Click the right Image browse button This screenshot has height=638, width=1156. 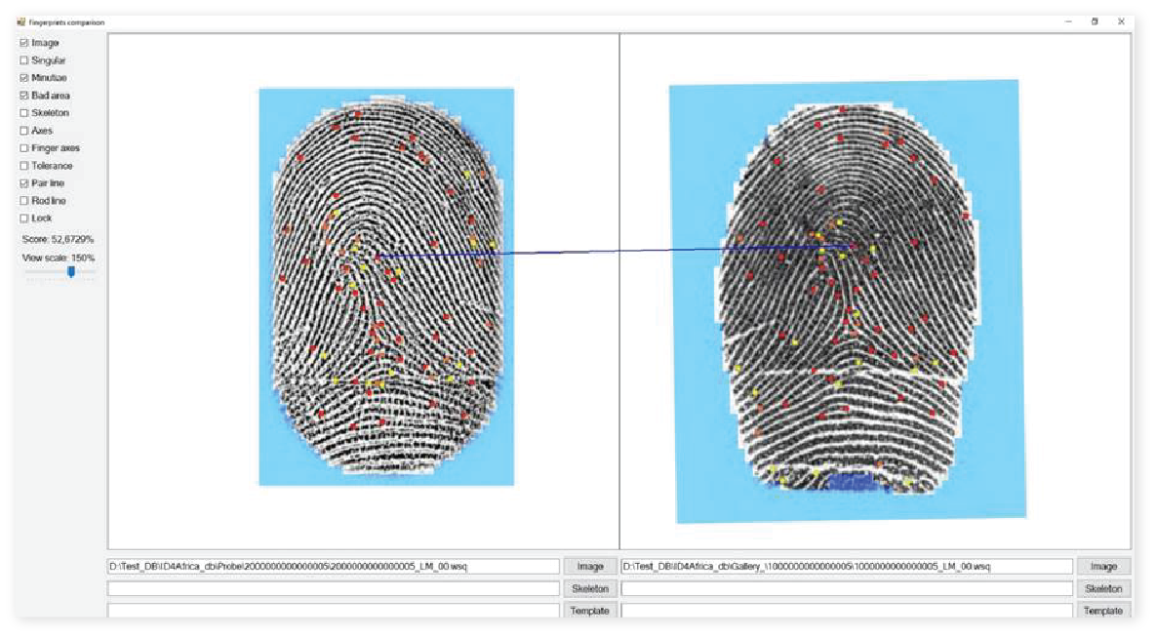pyautogui.click(x=1103, y=567)
